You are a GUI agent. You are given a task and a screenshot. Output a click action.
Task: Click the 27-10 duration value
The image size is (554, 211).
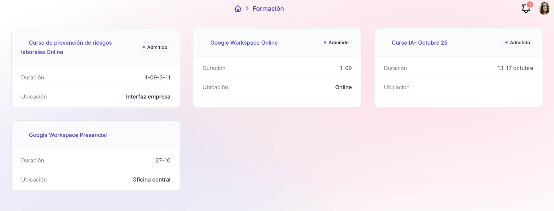click(x=163, y=160)
